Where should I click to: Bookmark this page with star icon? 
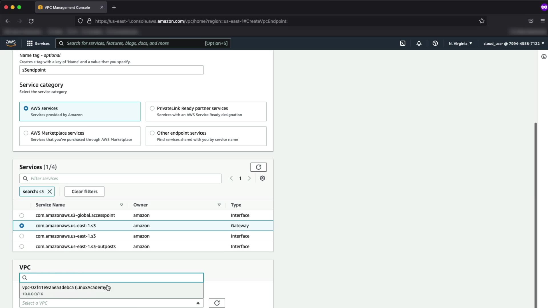(x=482, y=21)
